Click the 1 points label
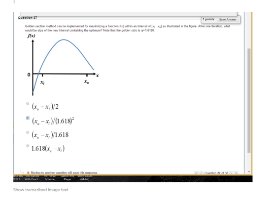The width and height of the screenshot is (276, 206). (x=208, y=19)
